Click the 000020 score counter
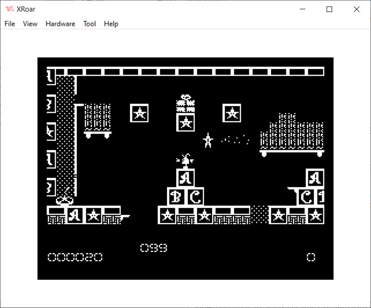Image resolution: width=371 pixels, height=308 pixels. [x=75, y=257]
